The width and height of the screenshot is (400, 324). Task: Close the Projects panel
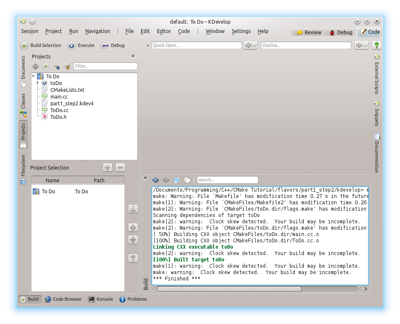(133, 56)
